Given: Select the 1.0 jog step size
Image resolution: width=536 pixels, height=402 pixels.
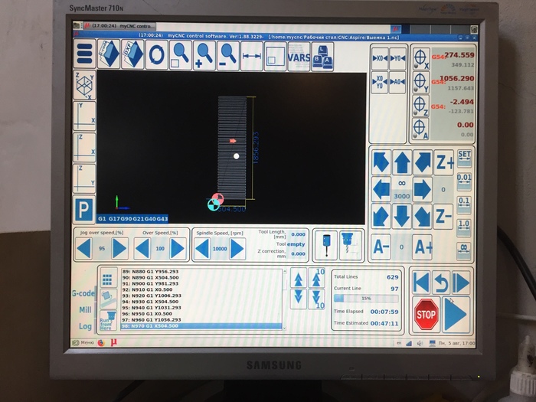Looking at the screenshot, I should point(463,227).
